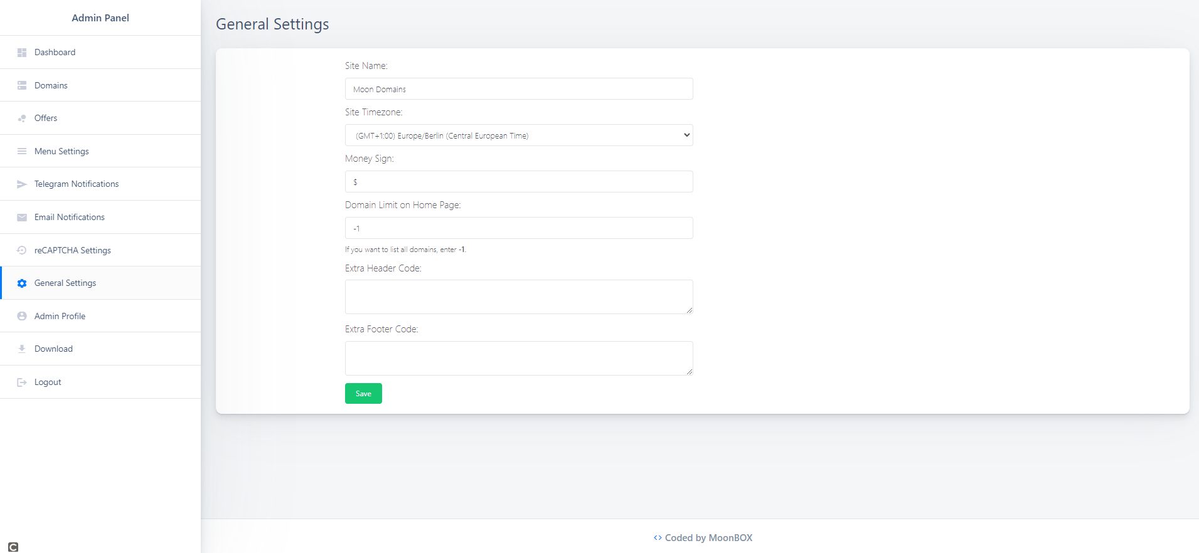The height and width of the screenshot is (553, 1199).
Task: Click the 'Domain Limit on Home Page:' label
Action: (x=403, y=205)
